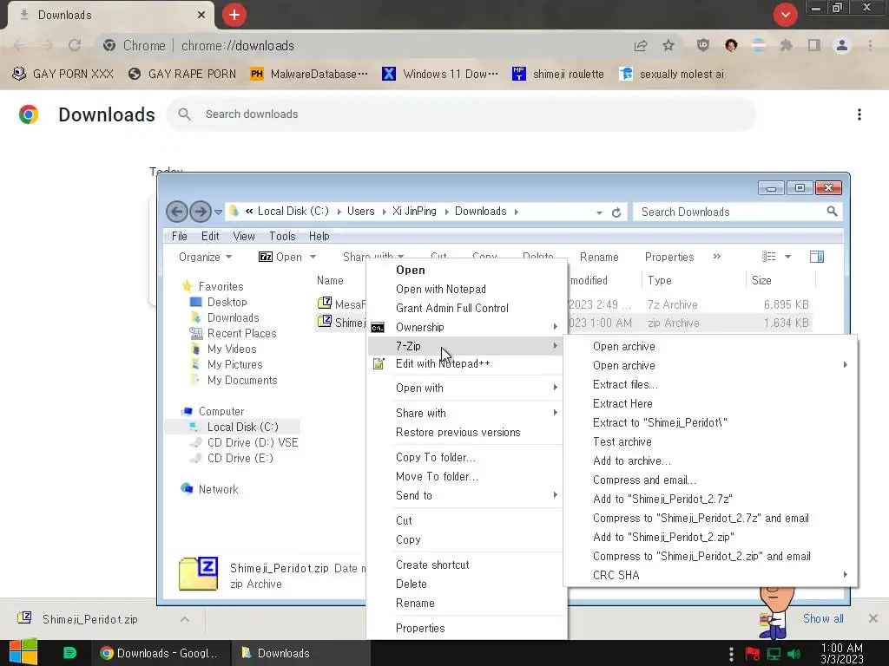Click the 7z Open toolbar button
Image resolution: width=889 pixels, height=666 pixels.
point(280,257)
